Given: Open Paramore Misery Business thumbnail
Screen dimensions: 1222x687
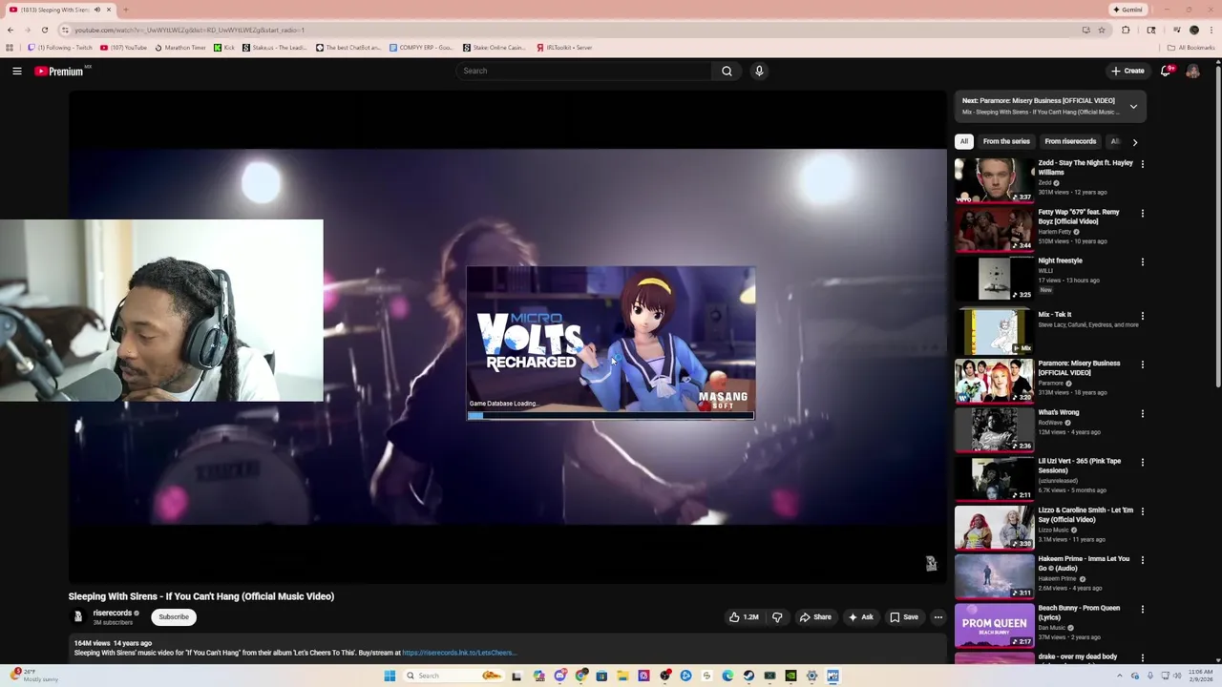Looking at the screenshot, I should pyautogui.click(x=994, y=381).
